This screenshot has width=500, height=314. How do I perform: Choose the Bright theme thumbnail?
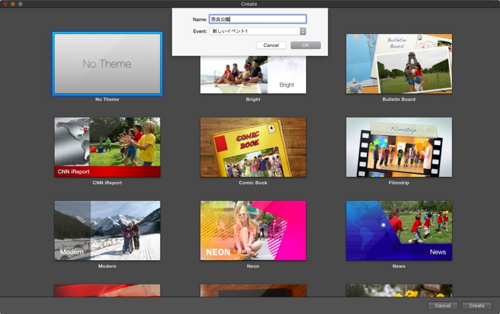pos(253,75)
